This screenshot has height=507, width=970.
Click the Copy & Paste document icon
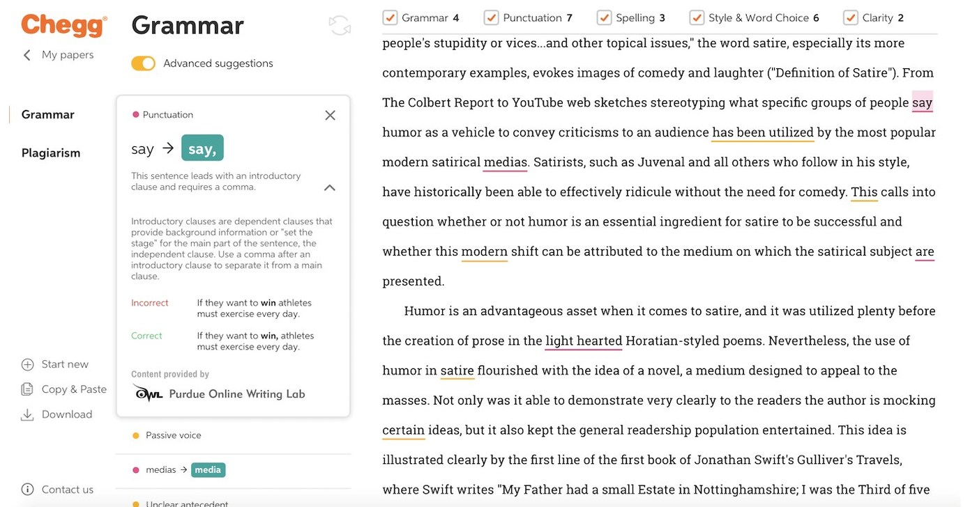click(x=27, y=389)
